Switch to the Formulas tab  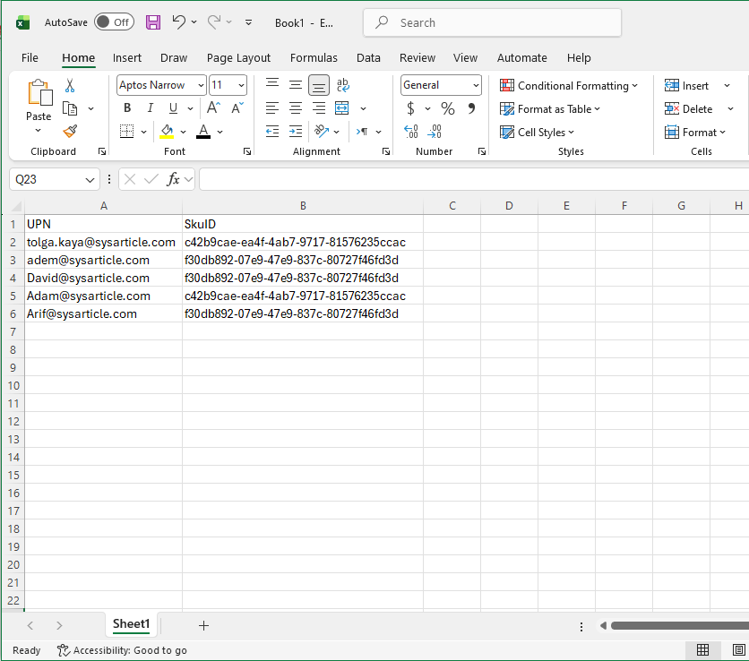pyautogui.click(x=314, y=58)
